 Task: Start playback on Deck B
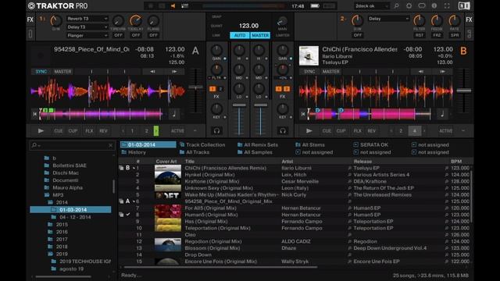point(309,130)
